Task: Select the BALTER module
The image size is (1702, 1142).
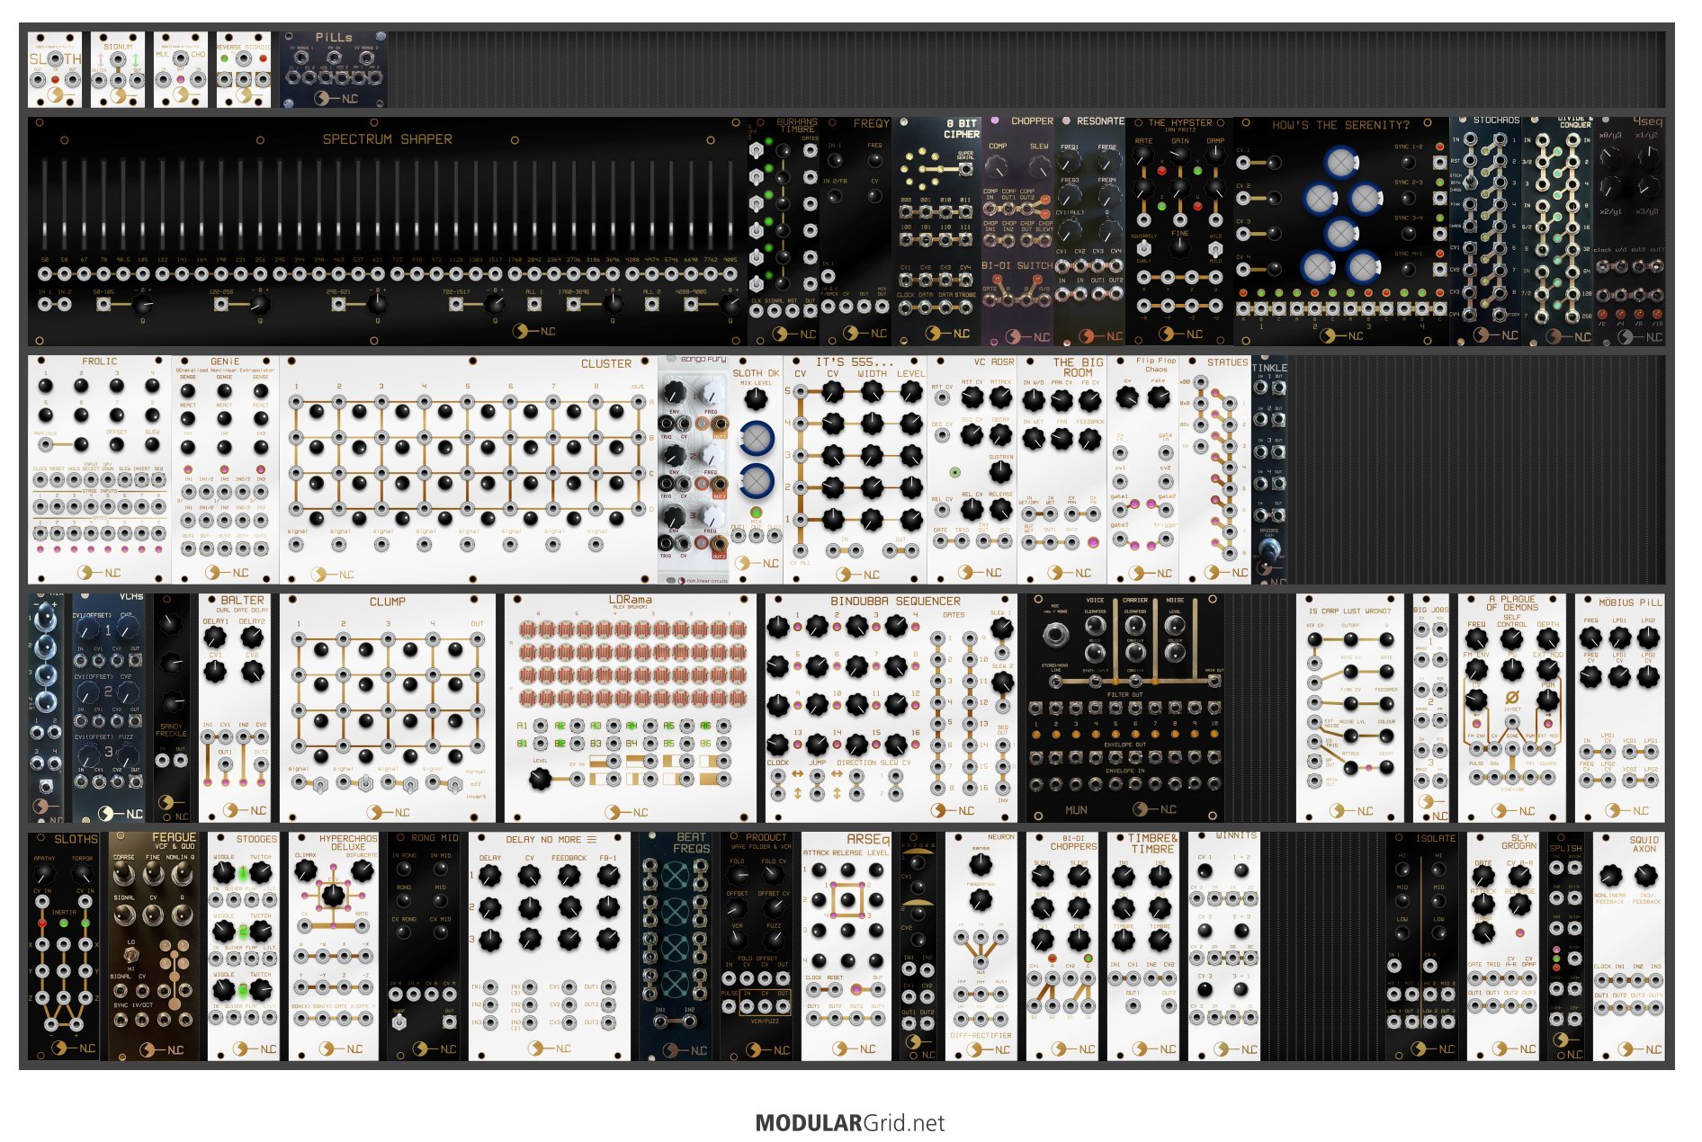Action: pos(235,708)
